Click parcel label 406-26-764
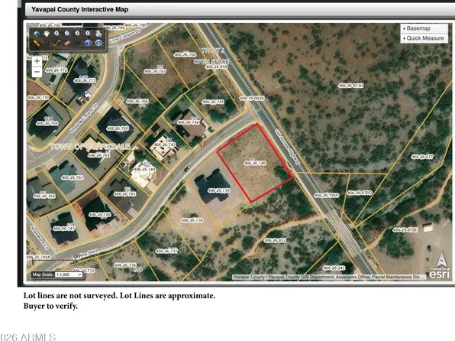Screen dimensions: 455x341 tap(99, 155)
